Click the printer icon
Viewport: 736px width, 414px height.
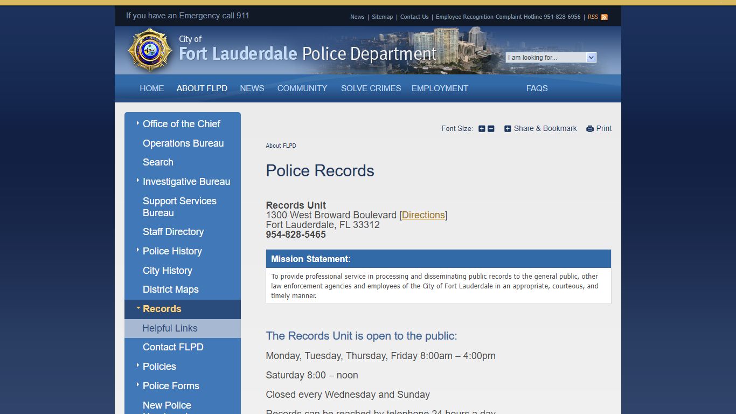(590, 128)
